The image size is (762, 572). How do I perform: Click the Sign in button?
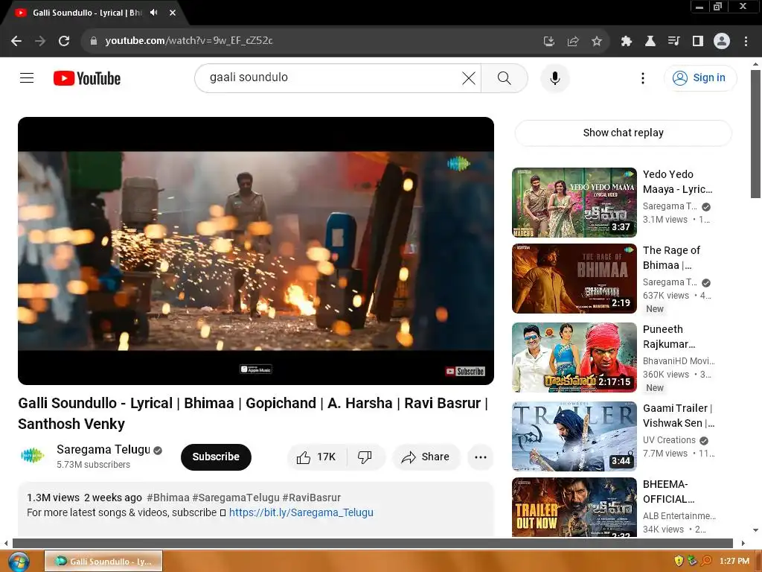click(699, 77)
